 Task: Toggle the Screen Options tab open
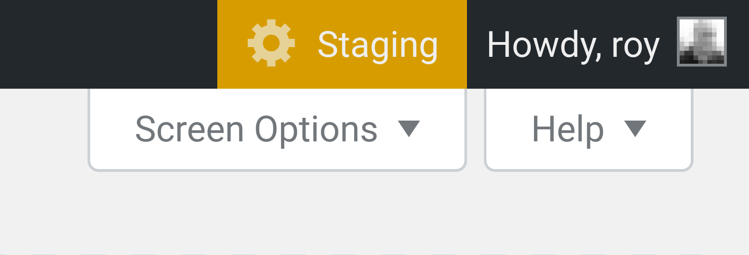pyautogui.click(x=277, y=129)
